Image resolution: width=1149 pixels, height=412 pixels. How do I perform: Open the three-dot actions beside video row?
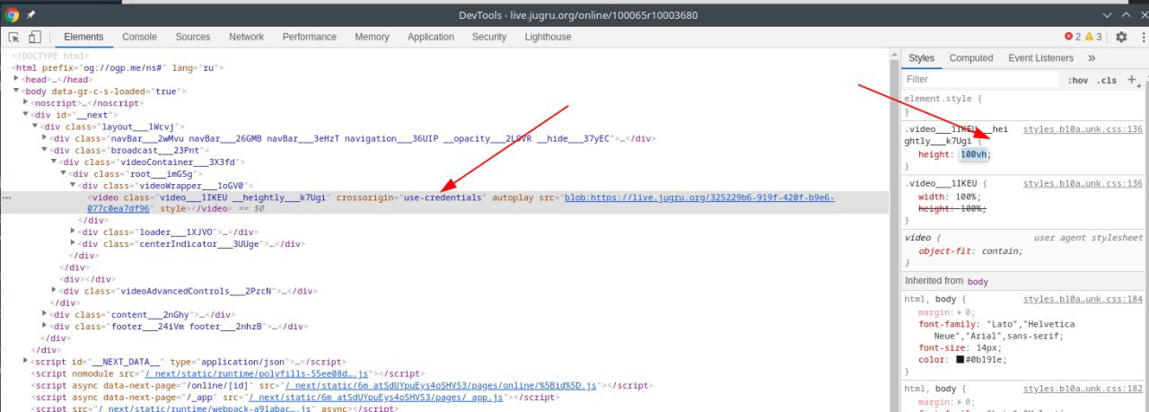click(x=7, y=197)
